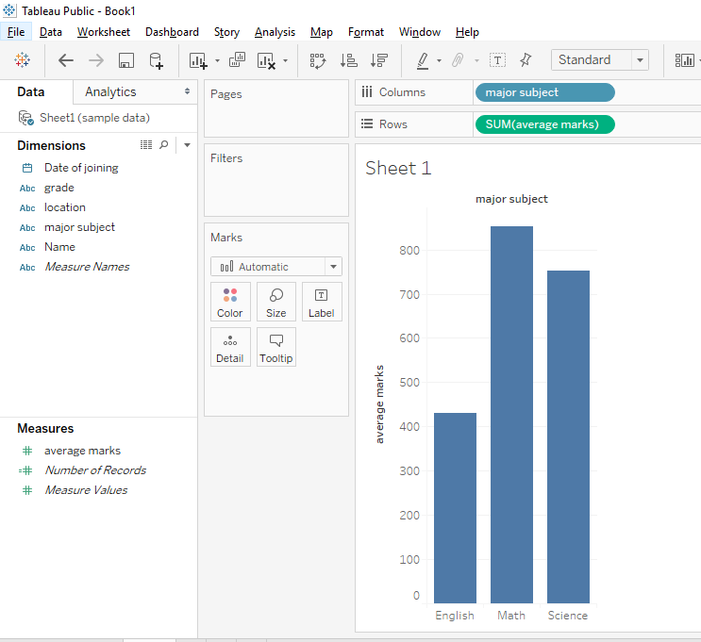This screenshot has width=701, height=642.
Task: Swap rows and columns icon
Action: (318, 60)
